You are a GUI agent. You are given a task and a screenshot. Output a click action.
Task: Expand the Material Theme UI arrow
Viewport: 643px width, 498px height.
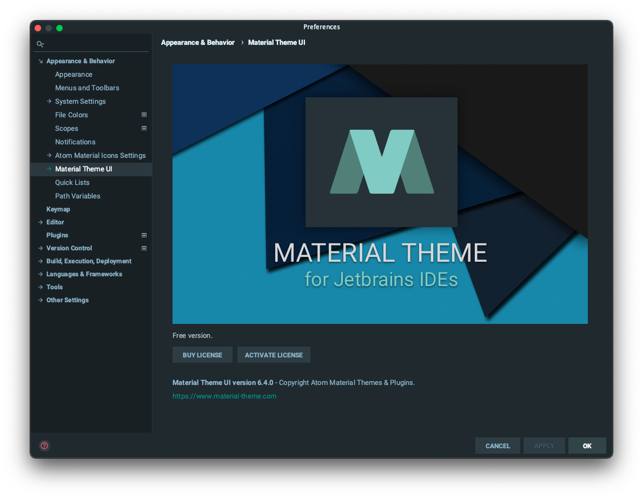point(49,169)
